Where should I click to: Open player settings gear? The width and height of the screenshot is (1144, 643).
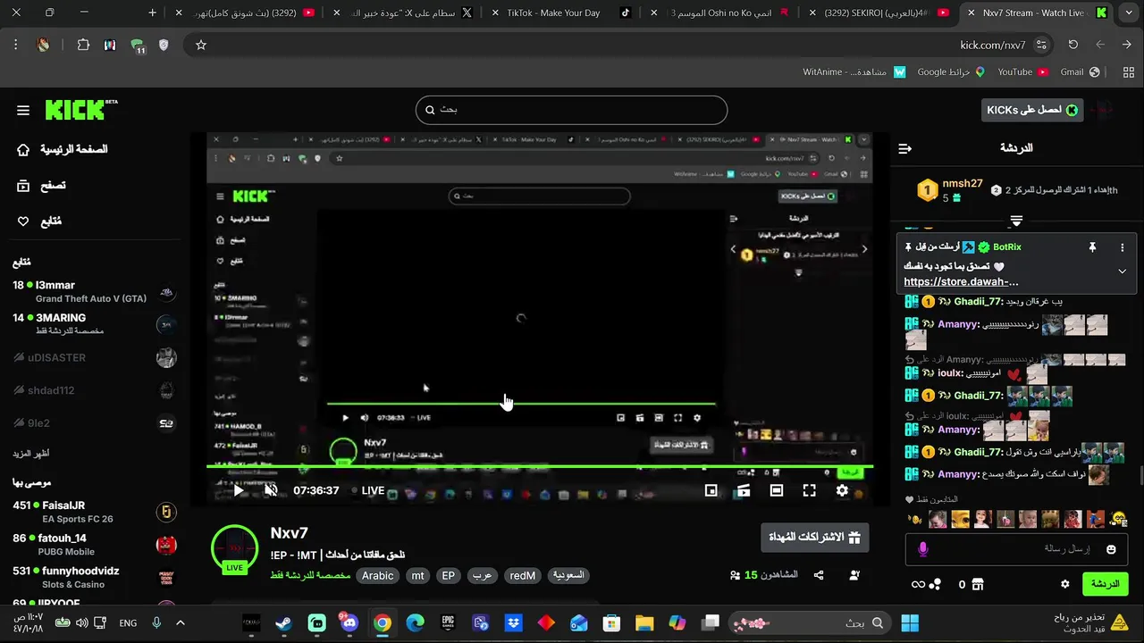(842, 490)
